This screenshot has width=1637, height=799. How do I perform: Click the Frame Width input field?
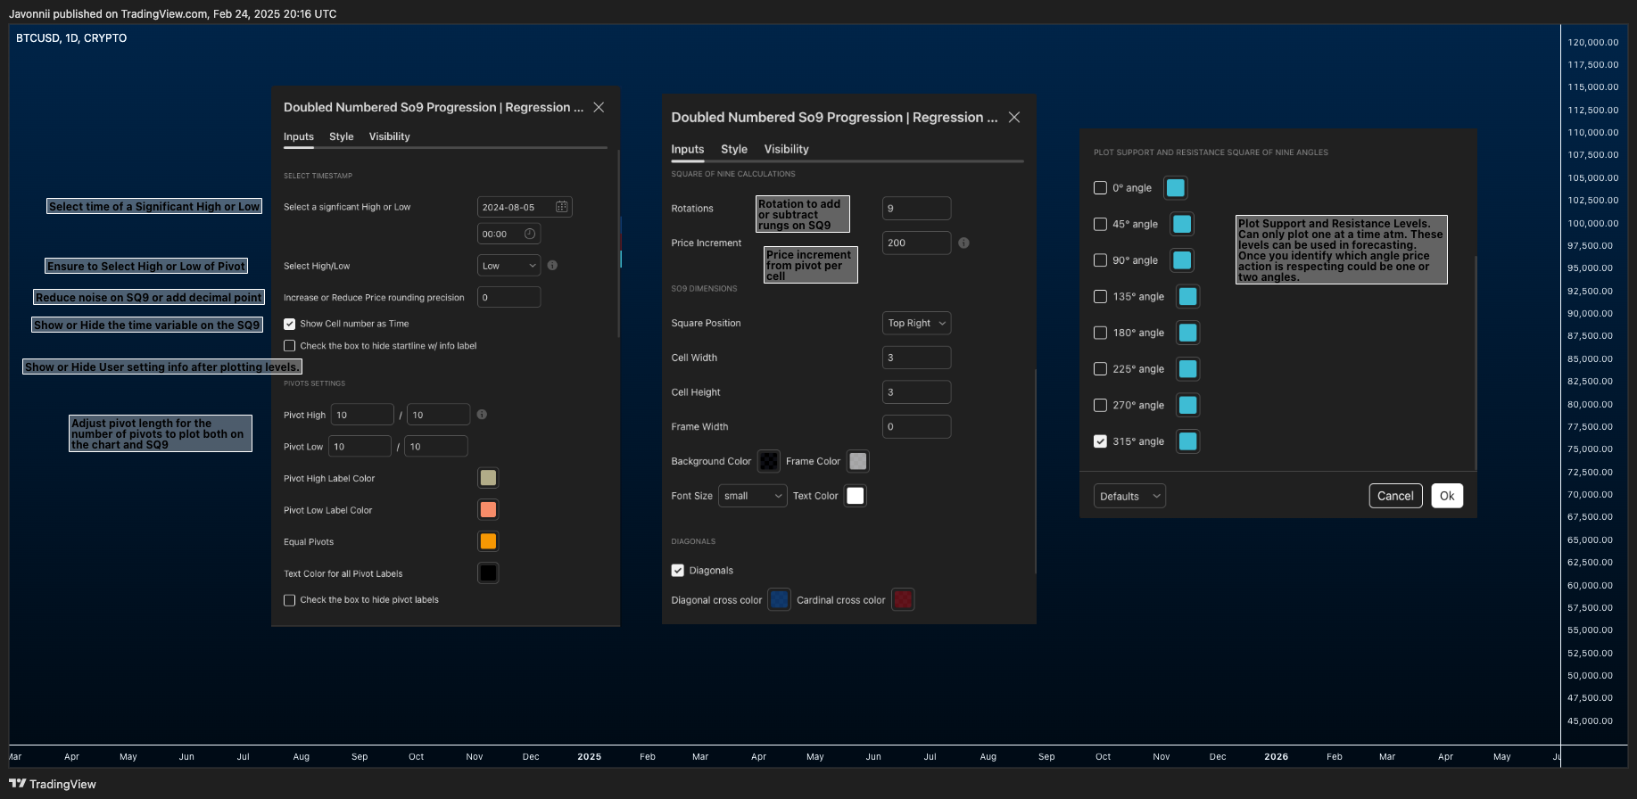click(x=916, y=426)
